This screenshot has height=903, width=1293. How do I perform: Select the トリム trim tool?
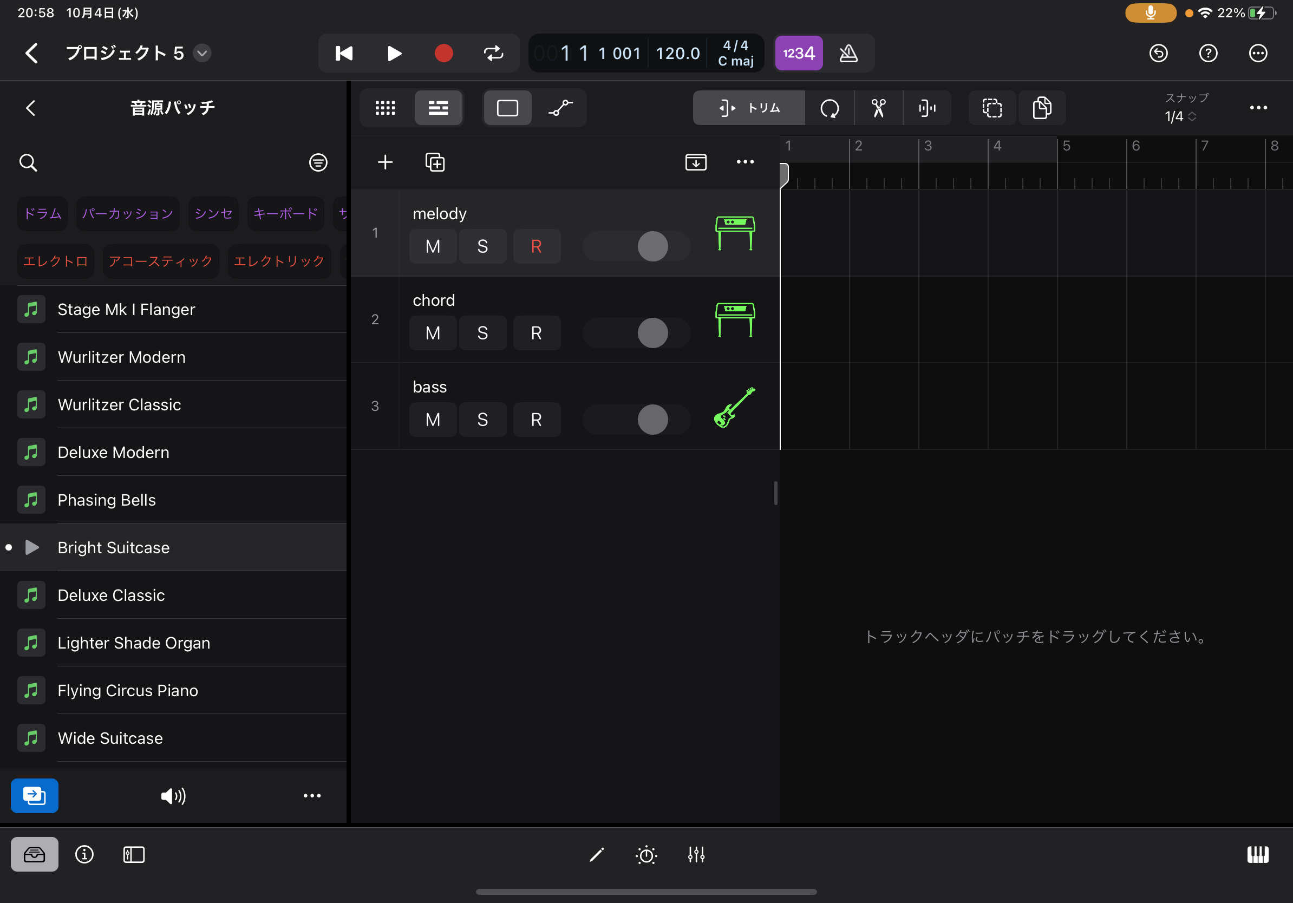click(x=749, y=108)
